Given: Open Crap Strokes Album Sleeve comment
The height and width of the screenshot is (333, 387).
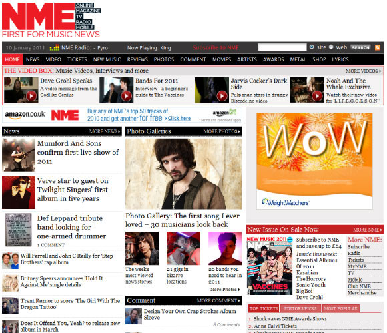Looking at the screenshot, I should [189, 314].
